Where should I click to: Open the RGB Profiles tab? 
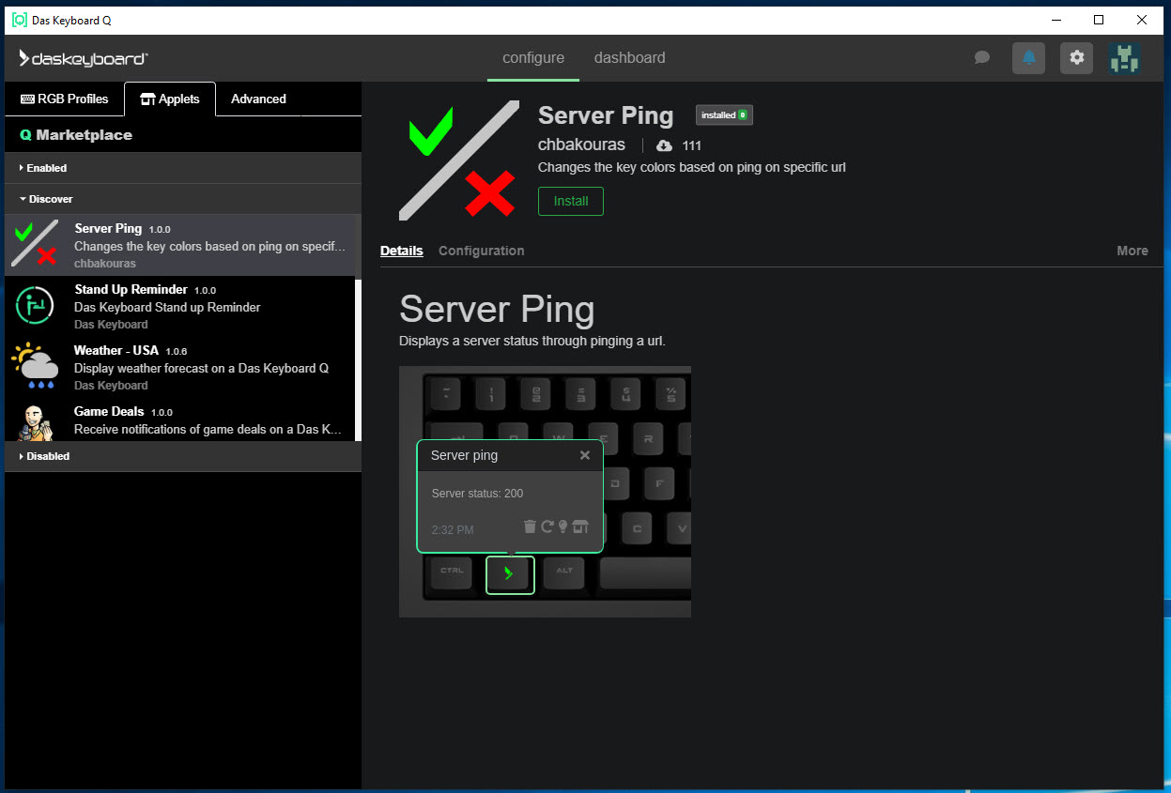65,99
